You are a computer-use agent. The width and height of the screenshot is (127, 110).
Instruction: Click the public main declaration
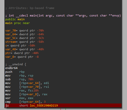[15, 19]
